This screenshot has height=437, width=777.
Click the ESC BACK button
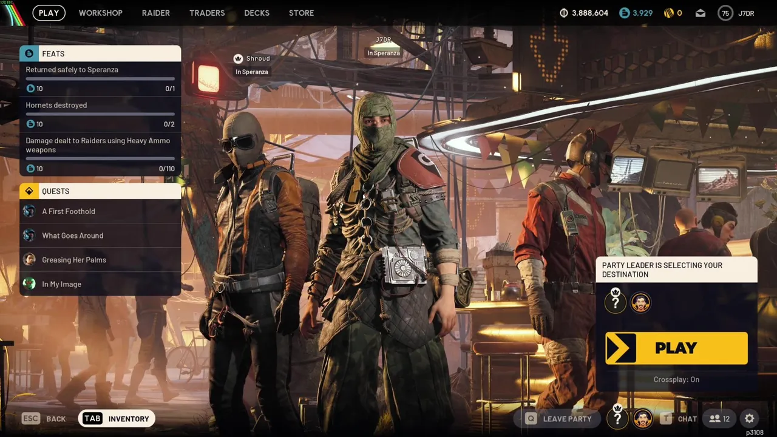point(44,419)
